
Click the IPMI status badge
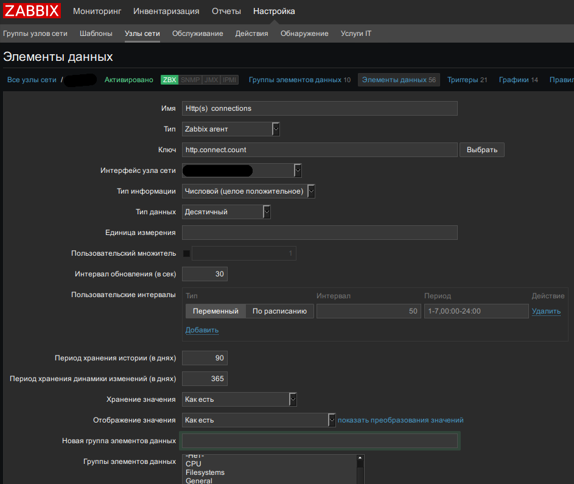(229, 80)
